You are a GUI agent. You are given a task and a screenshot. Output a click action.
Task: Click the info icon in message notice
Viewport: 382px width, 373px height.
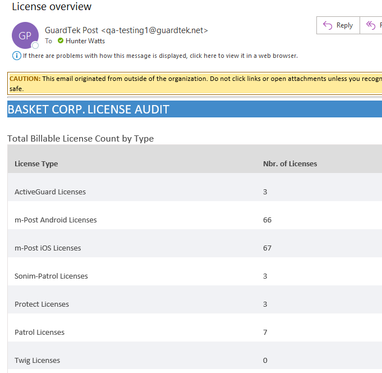[x=17, y=56]
